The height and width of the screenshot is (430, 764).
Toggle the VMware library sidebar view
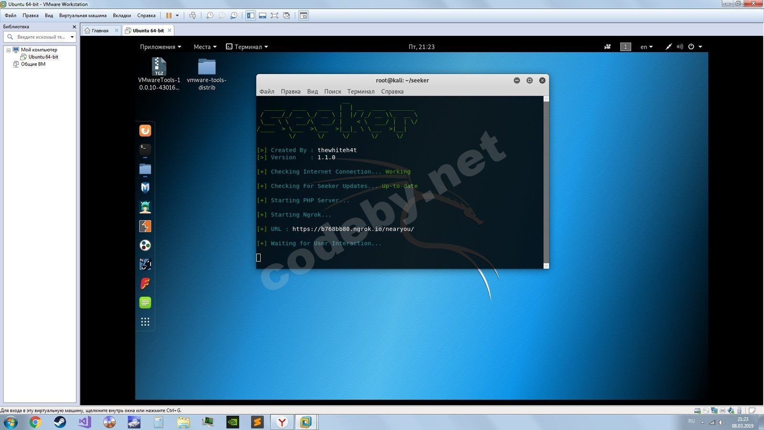tap(251, 15)
